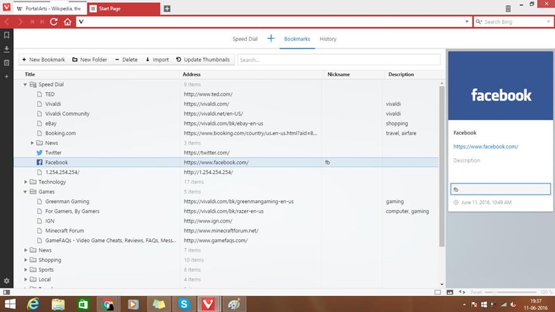Adjust the zoom slider in the status bar
555x312 pixels.
point(511,292)
